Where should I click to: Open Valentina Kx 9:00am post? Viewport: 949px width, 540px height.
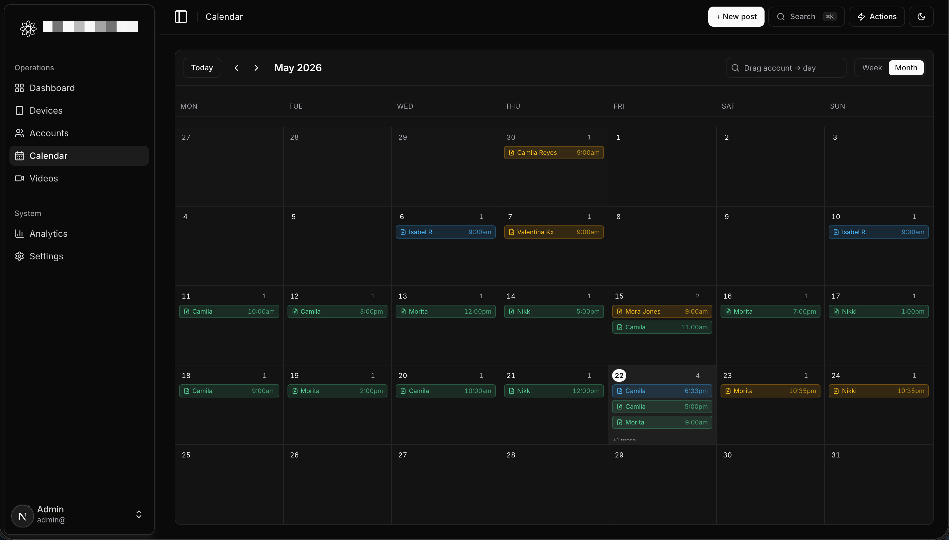(554, 232)
